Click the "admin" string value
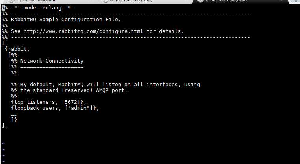This screenshot has width=300, height=164. coord(79,108)
